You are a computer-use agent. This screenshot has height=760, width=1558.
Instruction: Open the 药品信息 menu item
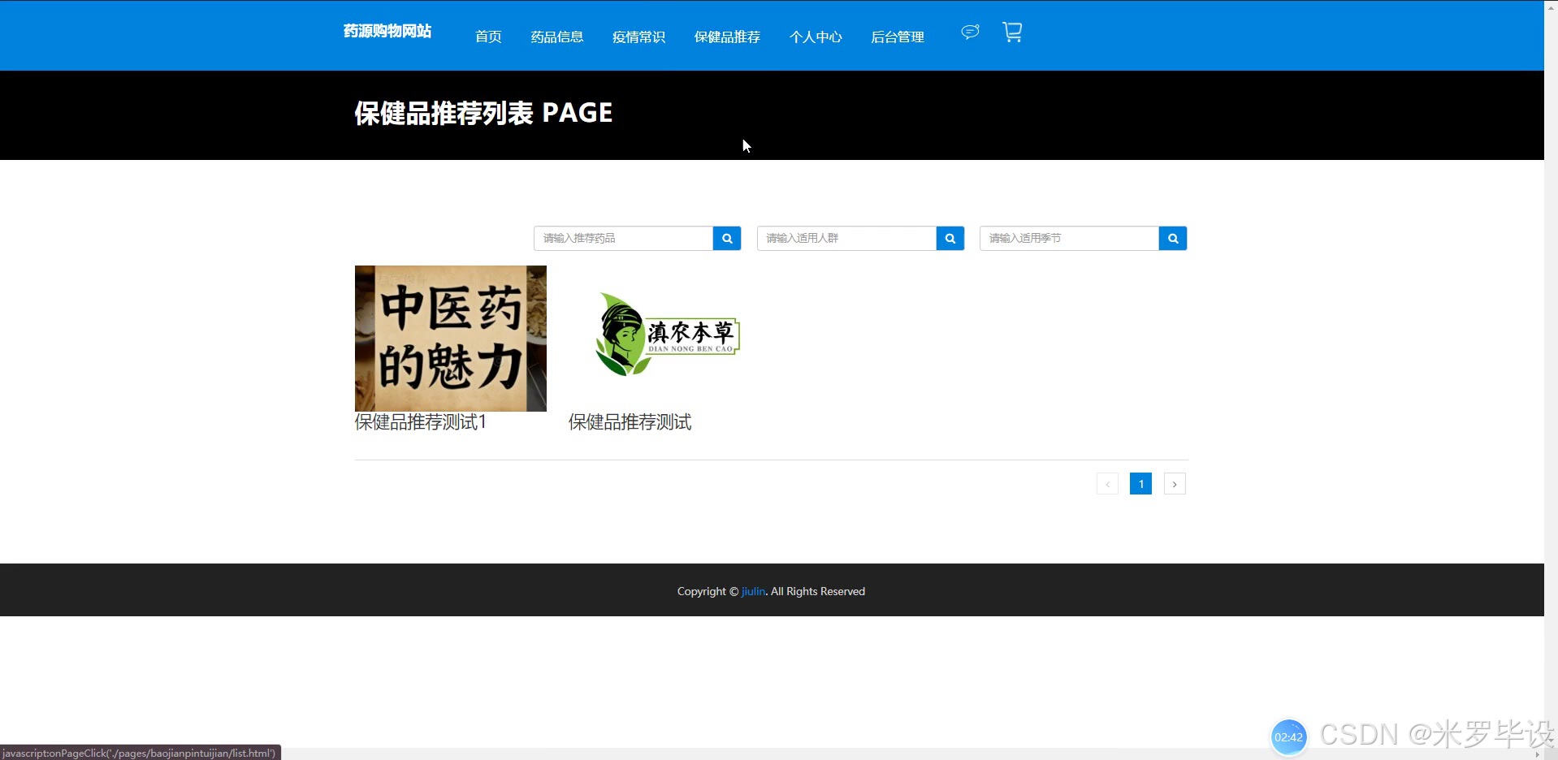click(556, 37)
